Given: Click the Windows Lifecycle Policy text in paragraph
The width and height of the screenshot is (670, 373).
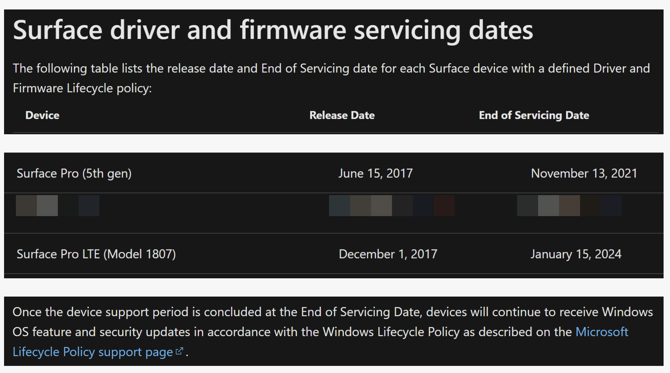Looking at the screenshot, I should [391, 332].
